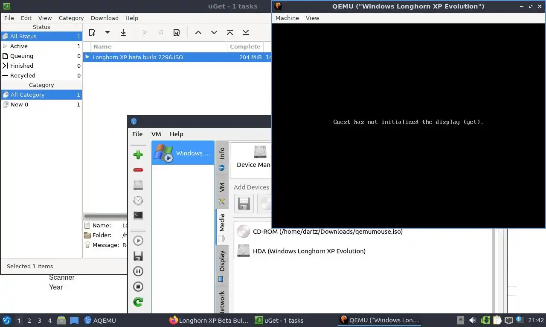Viewport: 546px width, 327px height.
Task: Open Firefox Longhorn XP Beta taskbar entry
Action: coord(209,320)
